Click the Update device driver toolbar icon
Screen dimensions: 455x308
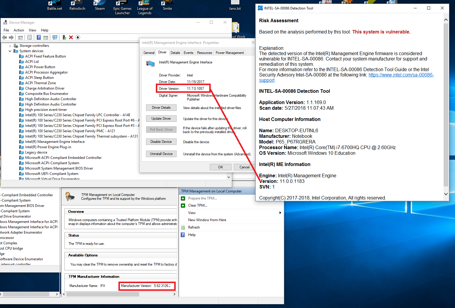pos(64,37)
